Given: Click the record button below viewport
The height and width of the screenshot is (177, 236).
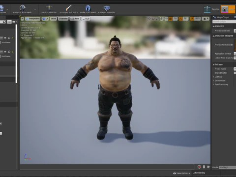Looking at the screenshot, I should coord(199,167).
